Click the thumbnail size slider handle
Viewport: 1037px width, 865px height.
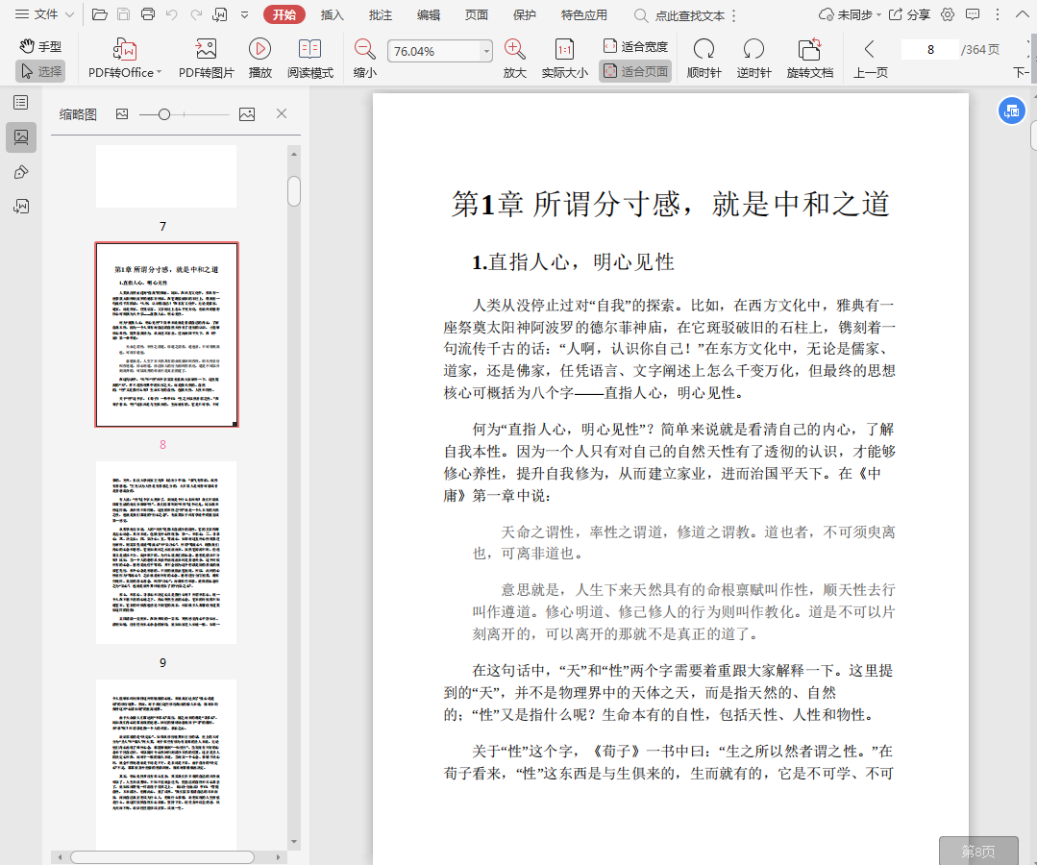164,114
